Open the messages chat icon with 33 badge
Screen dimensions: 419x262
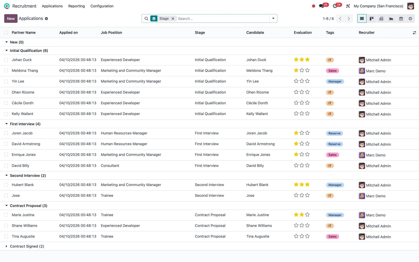(321, 6)
